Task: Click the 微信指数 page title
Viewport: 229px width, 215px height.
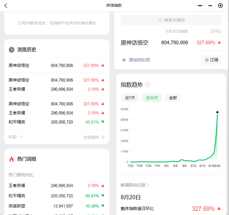Action: point(114,5)
